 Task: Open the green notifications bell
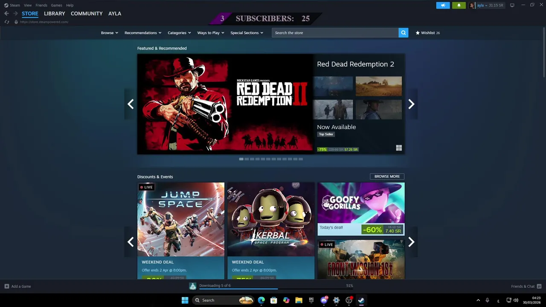click(x=459, y=5)
